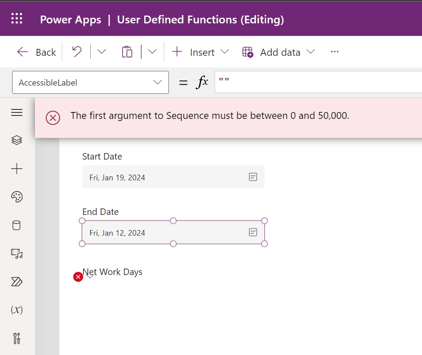422x355 pixels.
Task: Collapse the sidebar with the hamburger icon
Action: pos(16,112)
